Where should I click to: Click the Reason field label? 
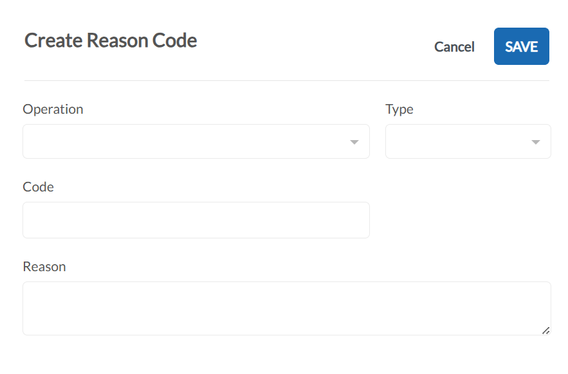point(44,266)
